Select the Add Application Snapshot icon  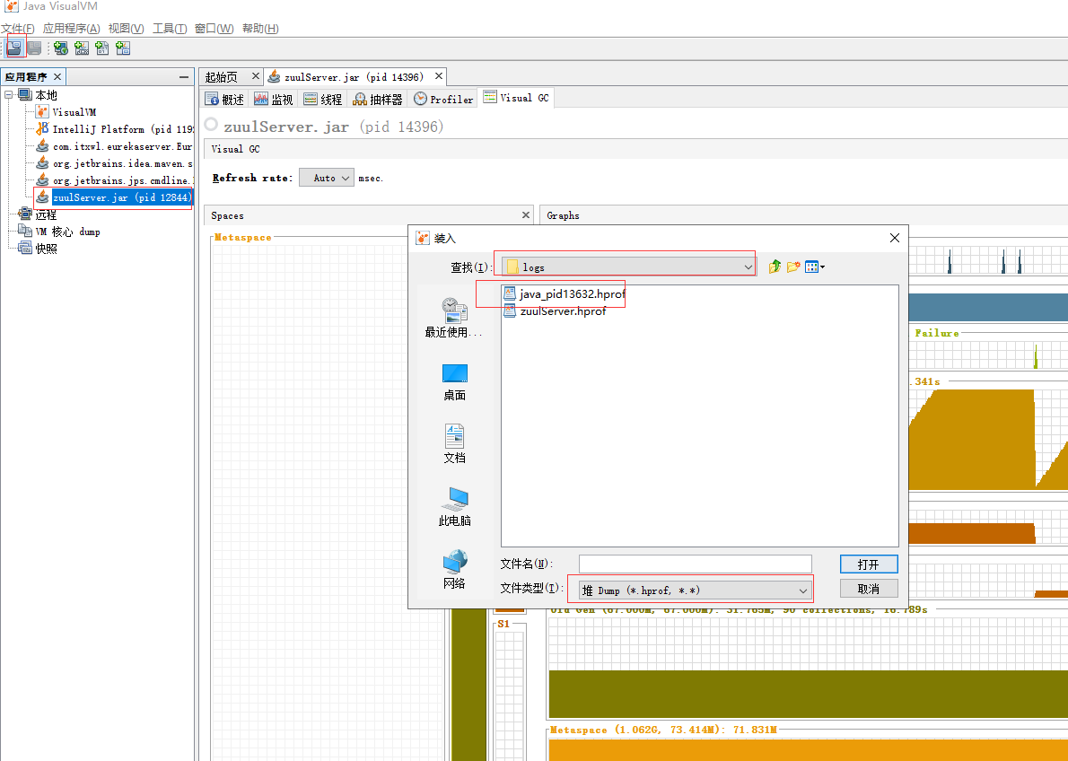(x=123, y=48)
